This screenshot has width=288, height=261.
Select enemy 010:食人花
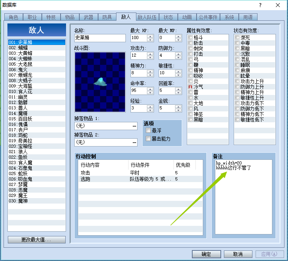(x=37, y=91)
